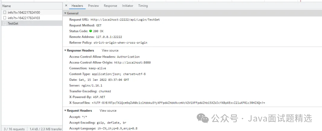Image resolution: width=322 pixels, height=131 pixels.
Task: Click the Connection keep-alive value
Action: tap(97, 68)
